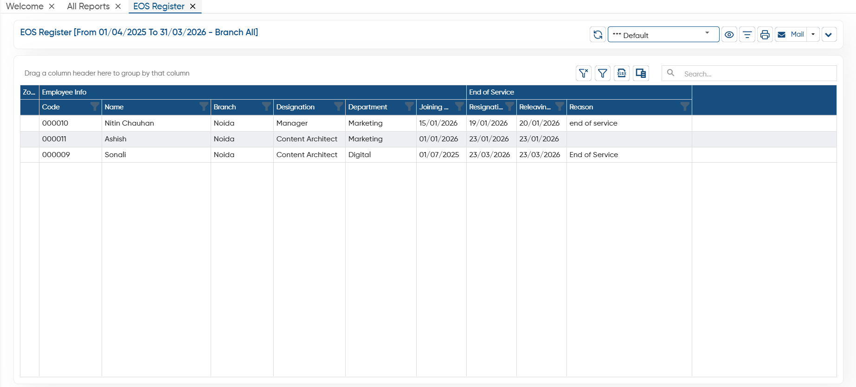856x387 pixels.
Task: Close the EOS Register tab
Action: tap(193, 6)
